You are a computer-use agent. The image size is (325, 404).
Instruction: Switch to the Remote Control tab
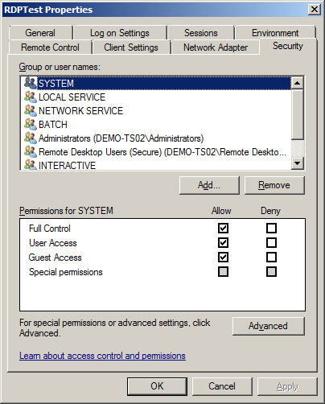tap(50, 47)
